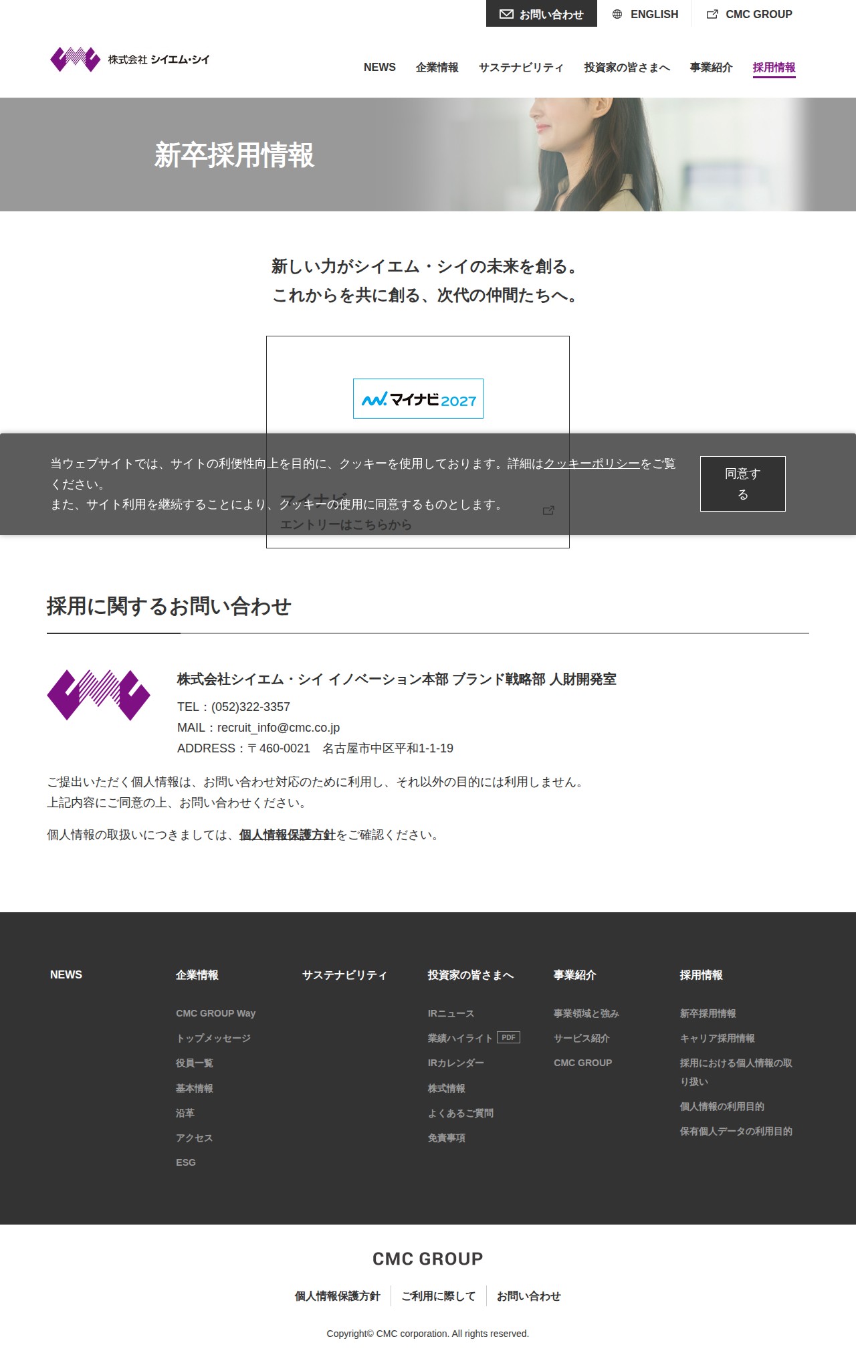Open the 業績ハイライト footer link
Viewport: 856px width, 1355px height.
pyautogui.click(x=460, y=1038)
